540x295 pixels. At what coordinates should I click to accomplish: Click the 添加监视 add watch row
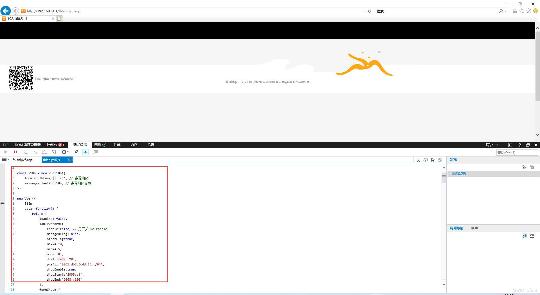point(493,173)
